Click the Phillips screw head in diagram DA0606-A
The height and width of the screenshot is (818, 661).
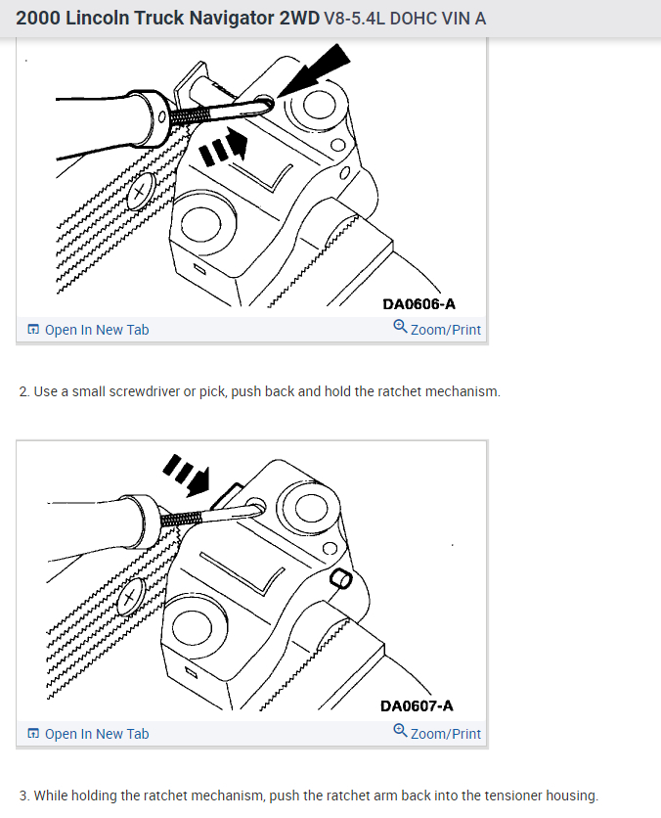[x=140, y=191]
